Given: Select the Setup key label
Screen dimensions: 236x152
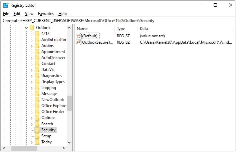Looking at the screenshot, I should click(46, 136).
